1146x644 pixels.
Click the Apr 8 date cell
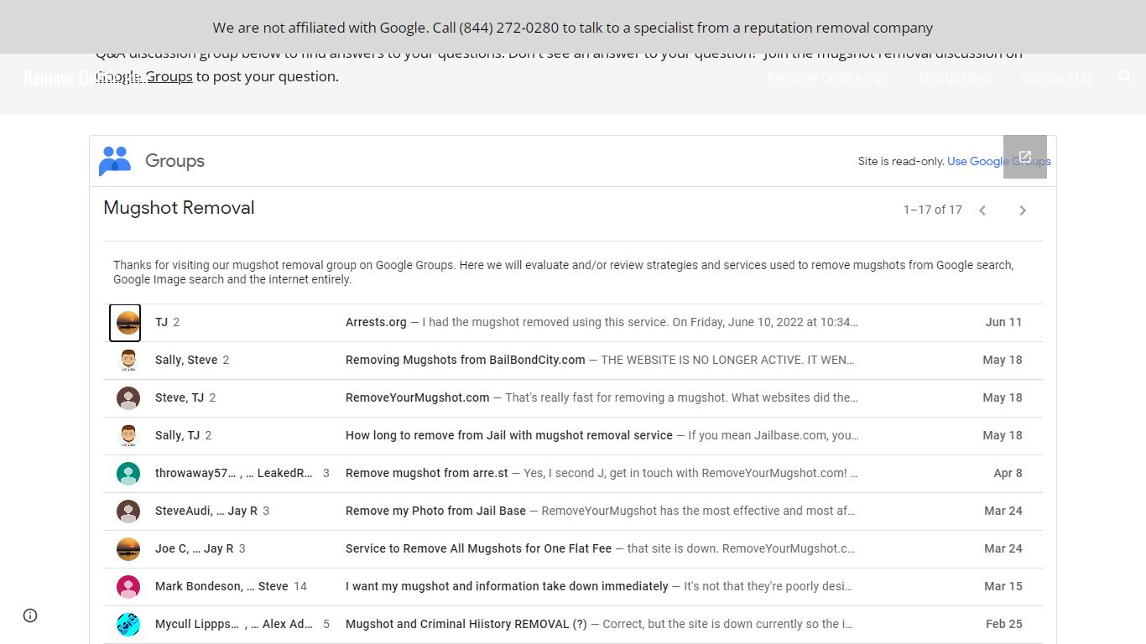tap(1008, 473)
